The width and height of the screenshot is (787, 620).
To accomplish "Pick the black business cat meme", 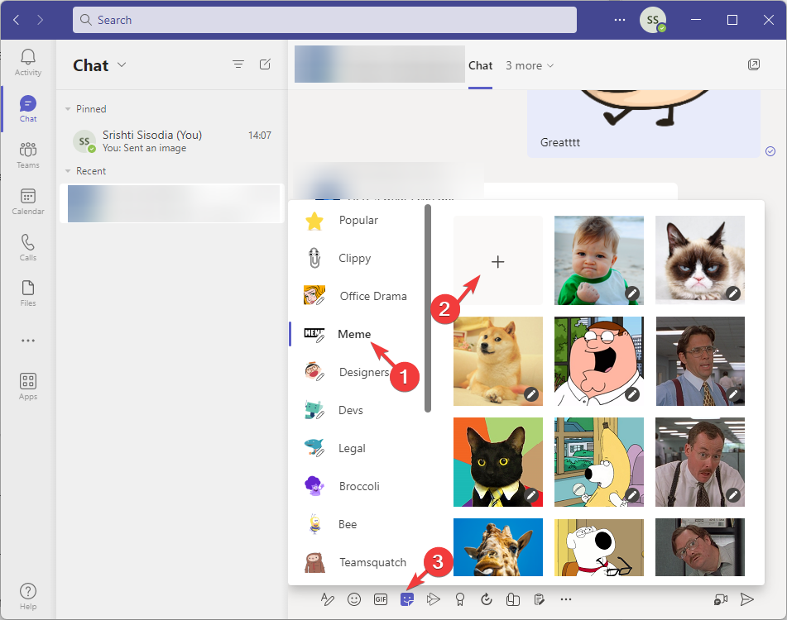I will click(498, 462).
